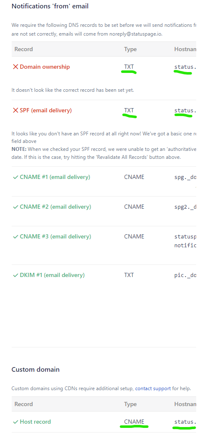
Task: Select the Domain ownership record label
Action: coord(45,67)
